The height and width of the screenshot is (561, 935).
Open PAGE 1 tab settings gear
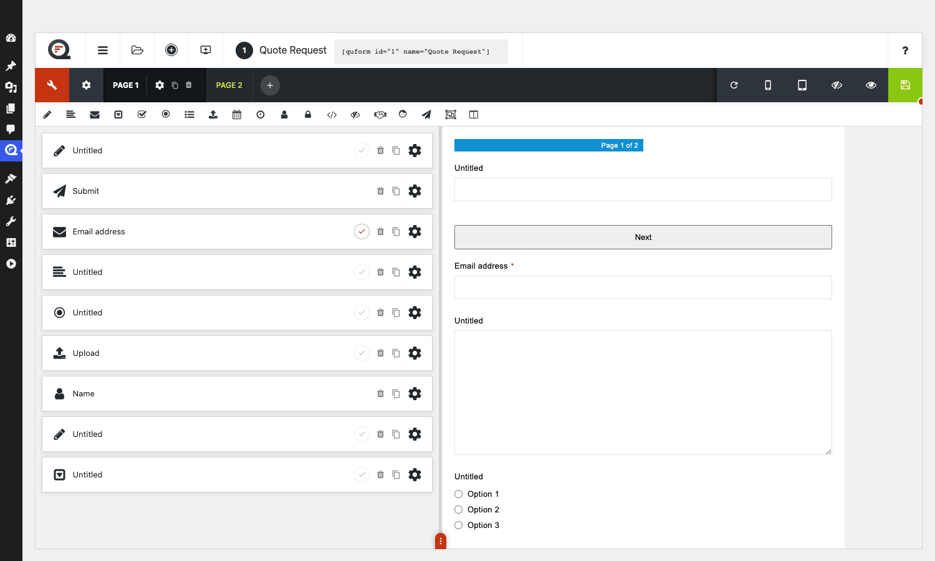[160, 85]
